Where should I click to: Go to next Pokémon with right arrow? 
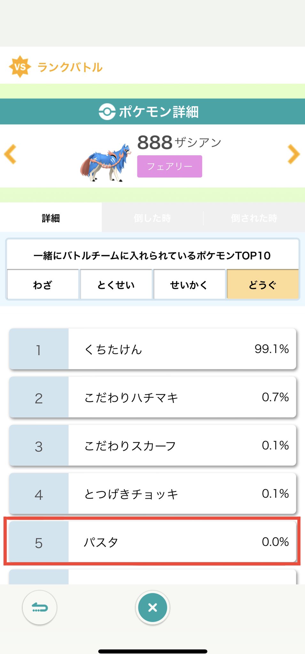[x=293, y=154]
